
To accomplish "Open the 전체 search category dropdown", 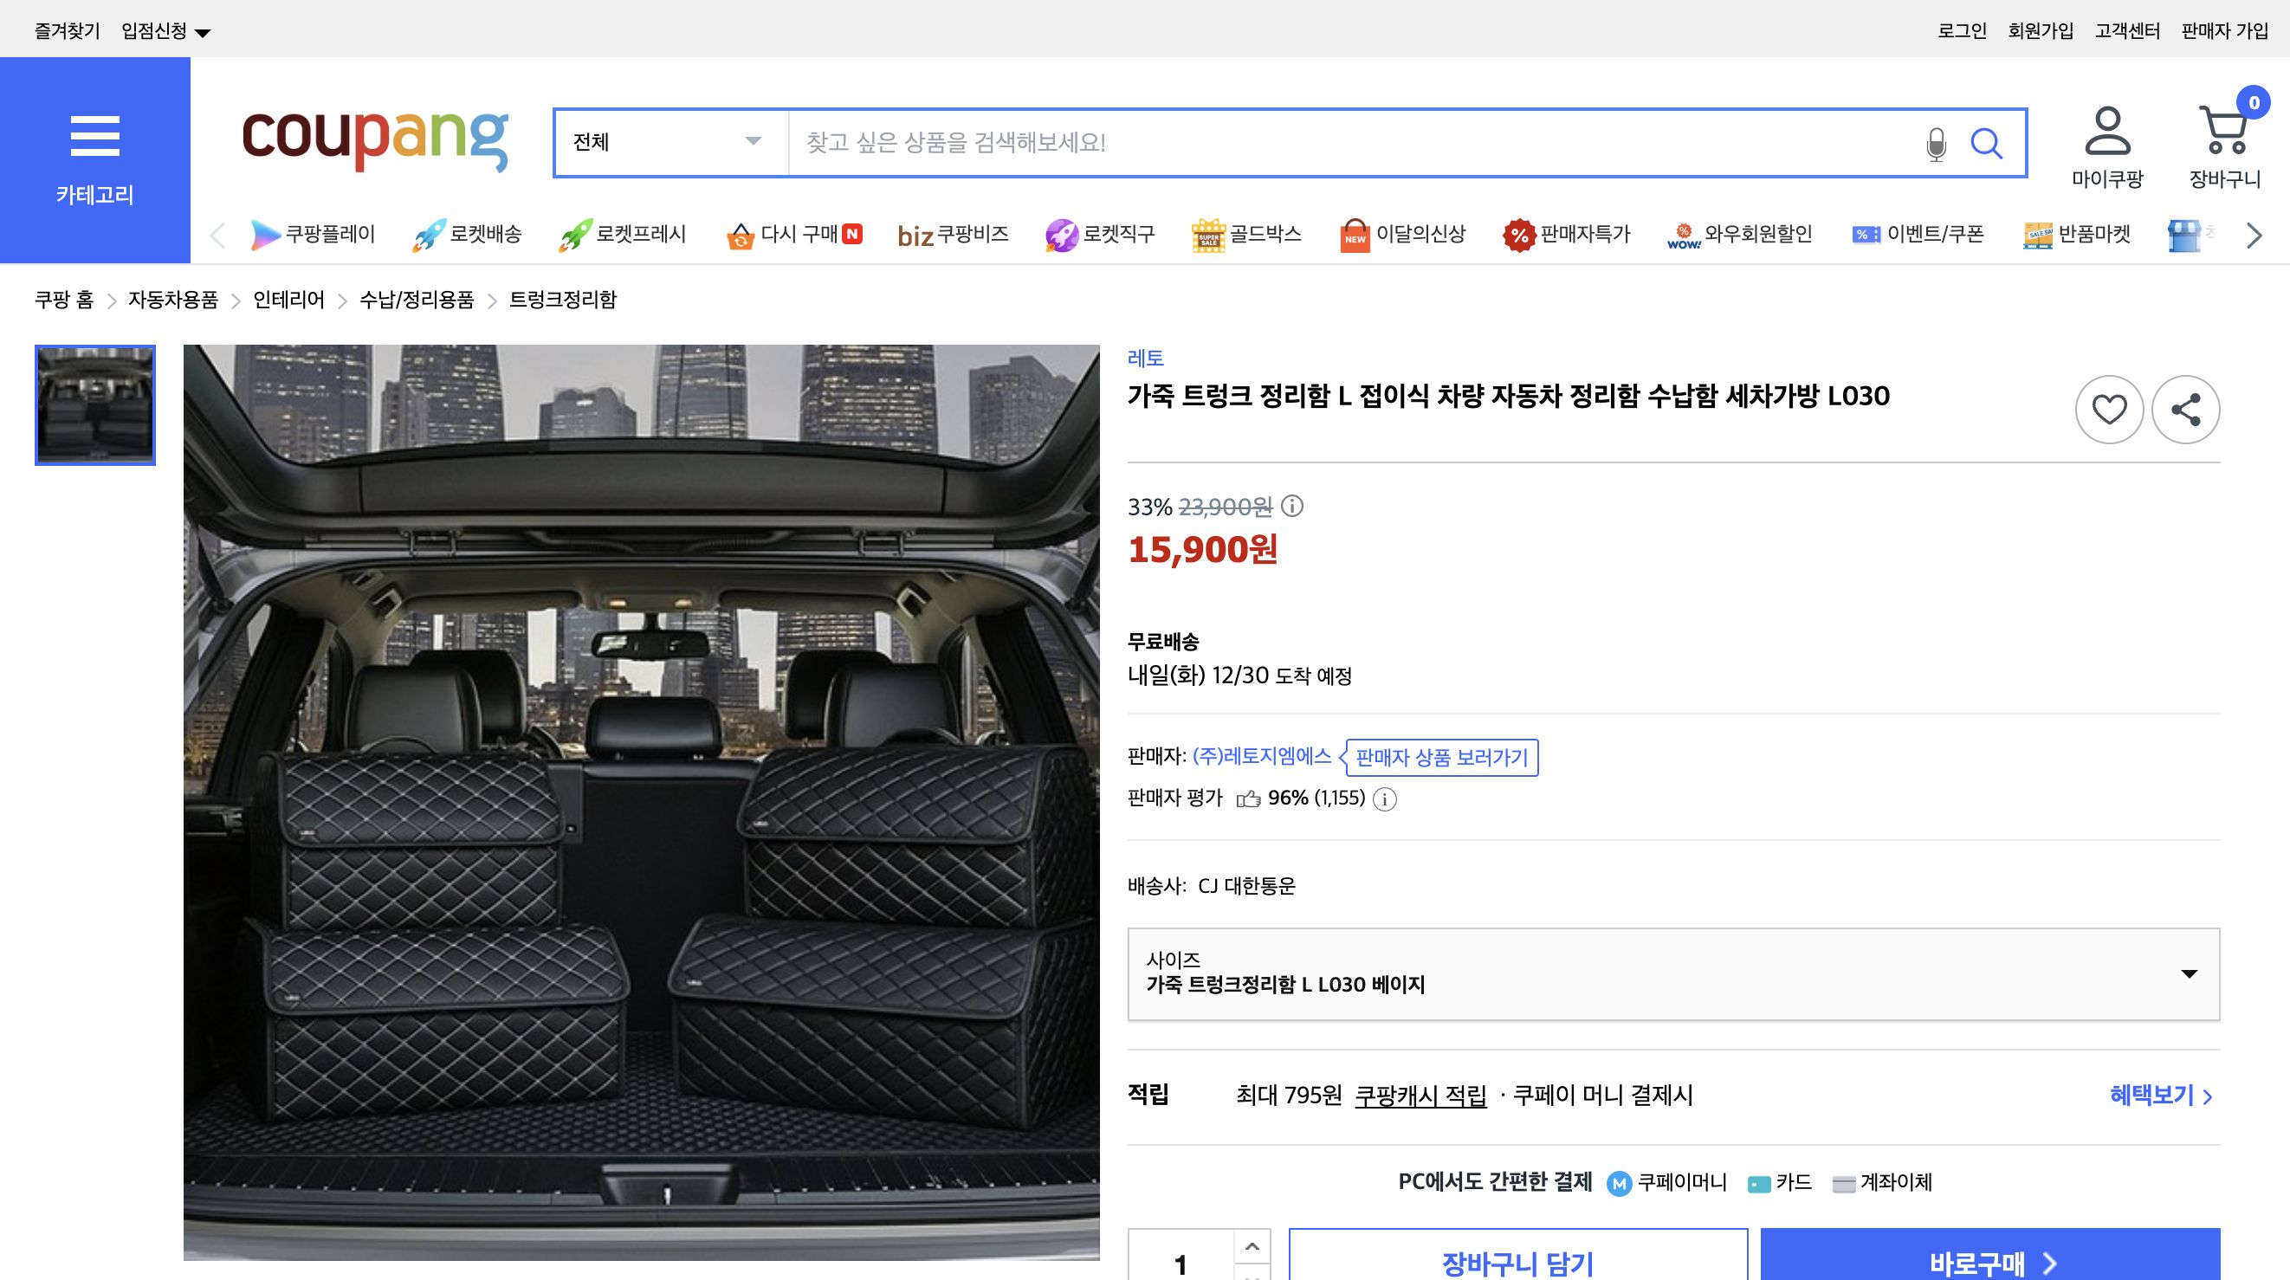I will [667, 142].
